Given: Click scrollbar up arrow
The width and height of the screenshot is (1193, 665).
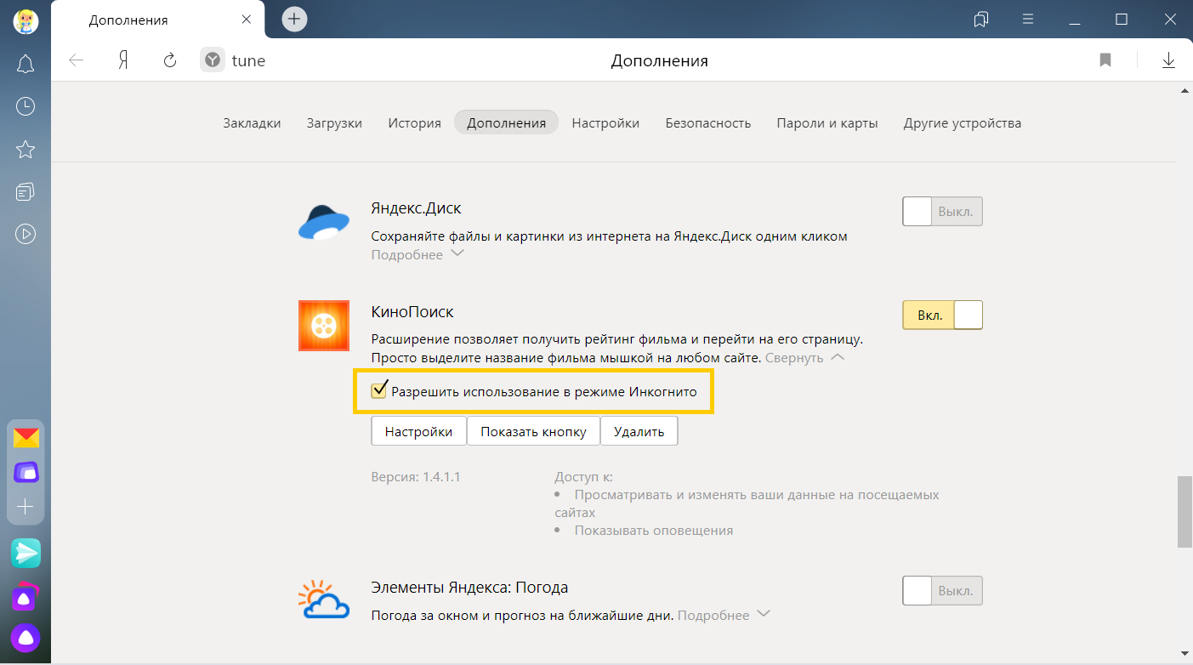Looking at the screenshot, I should click(x=1184, y=89).
